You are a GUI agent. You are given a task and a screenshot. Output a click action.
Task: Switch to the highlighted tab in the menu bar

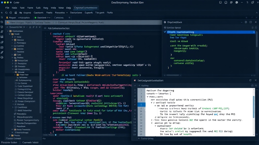pos(86,8)
